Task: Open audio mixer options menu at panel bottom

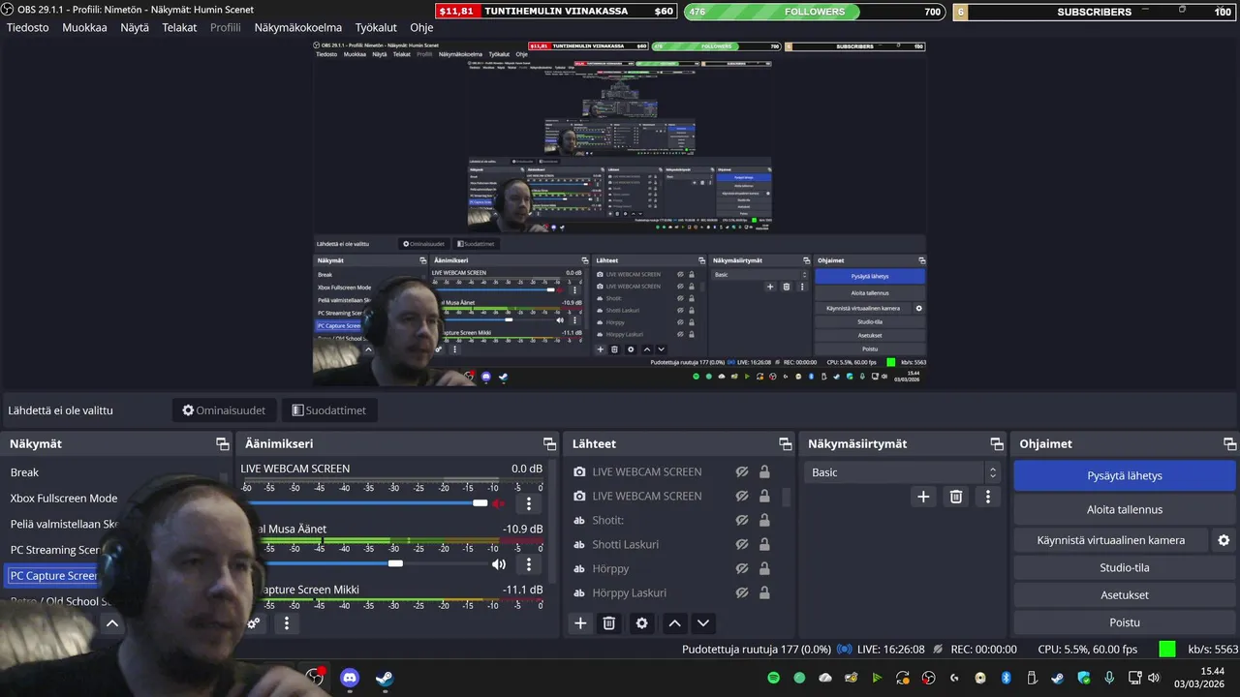Action: (287, 623)
